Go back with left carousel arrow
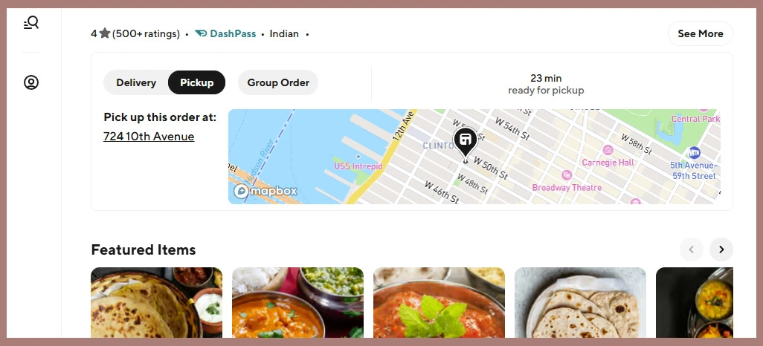 pos(692,249)
